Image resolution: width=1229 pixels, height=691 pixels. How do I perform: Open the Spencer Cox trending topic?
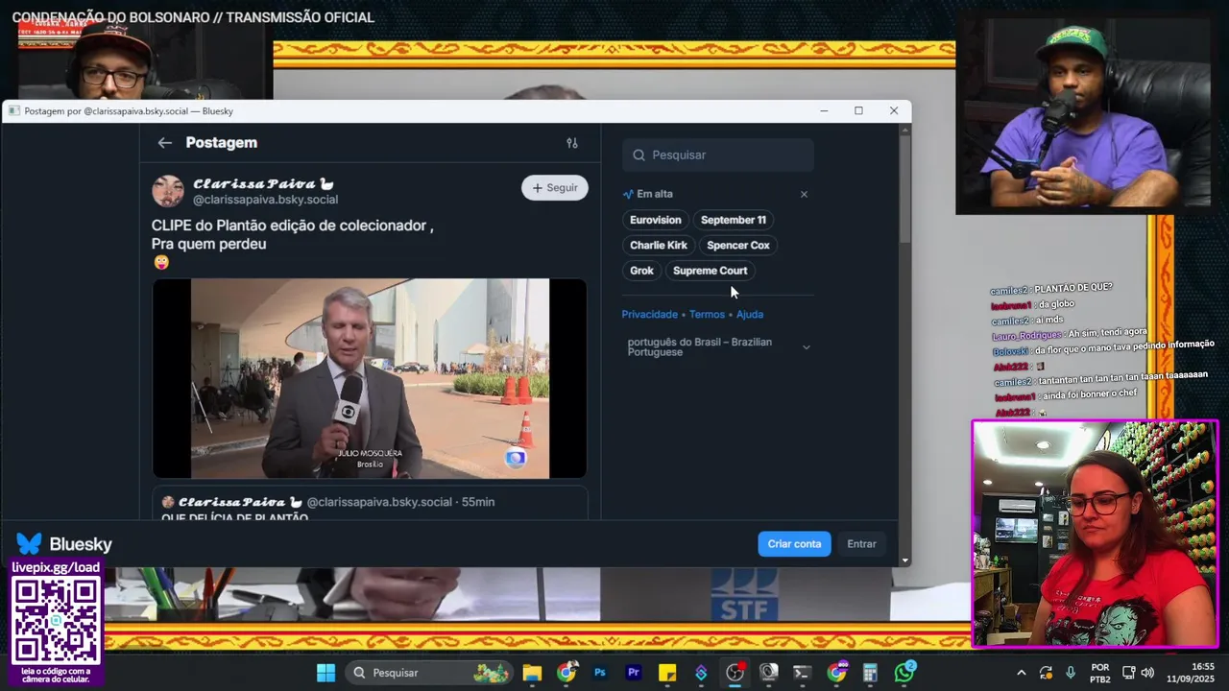point(738,245)
